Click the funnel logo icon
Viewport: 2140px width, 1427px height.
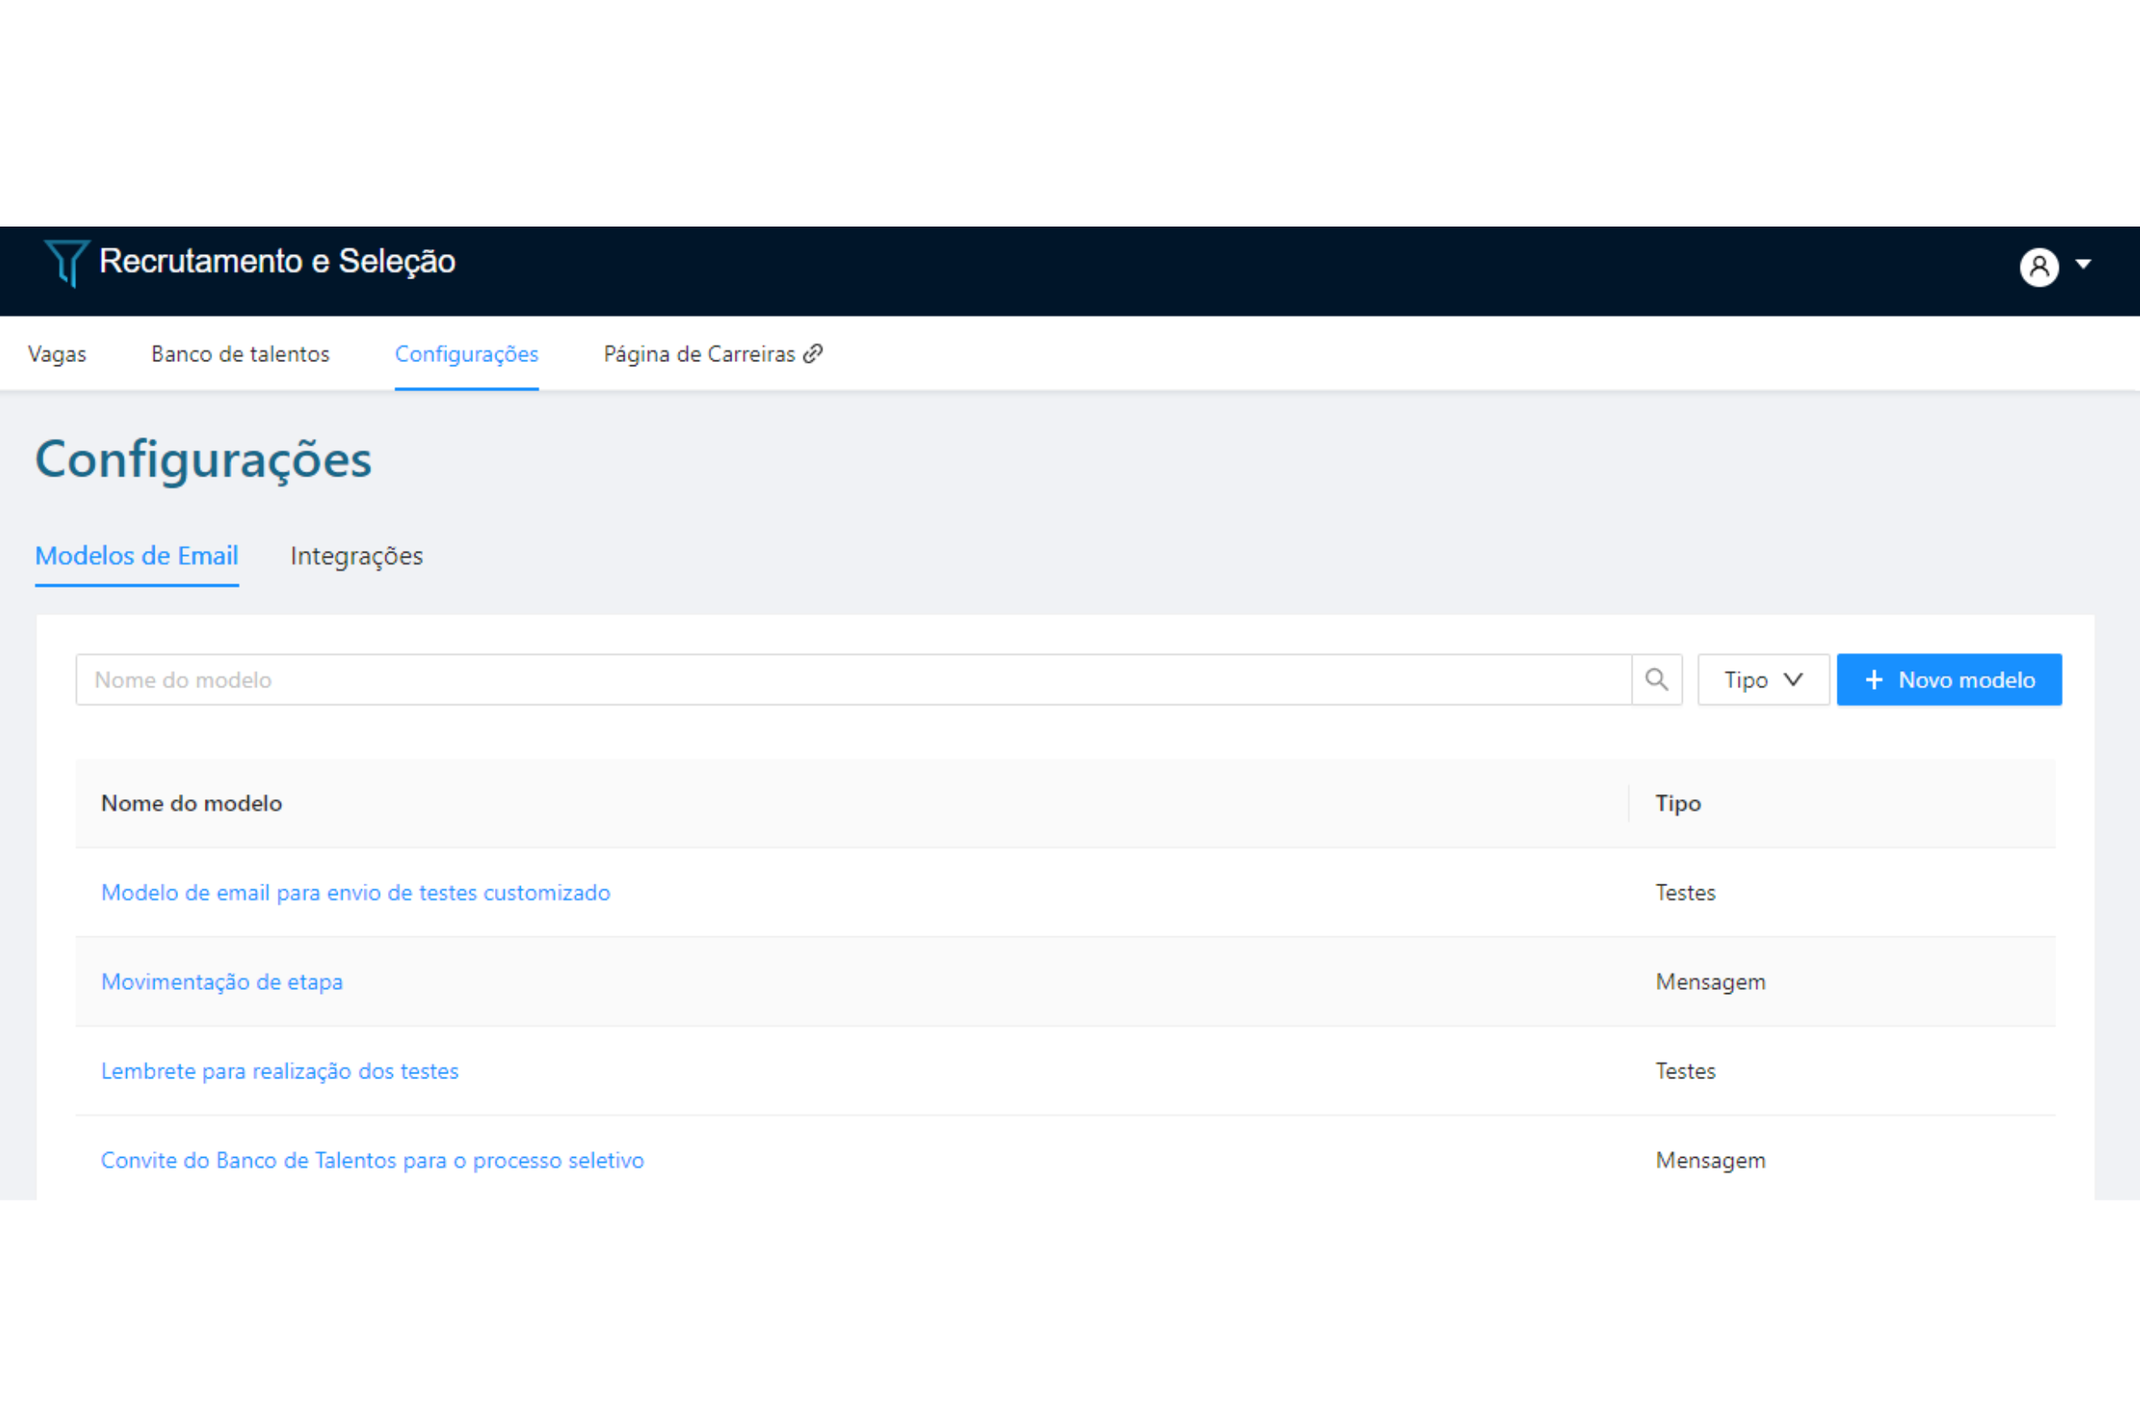coord(66,263)
